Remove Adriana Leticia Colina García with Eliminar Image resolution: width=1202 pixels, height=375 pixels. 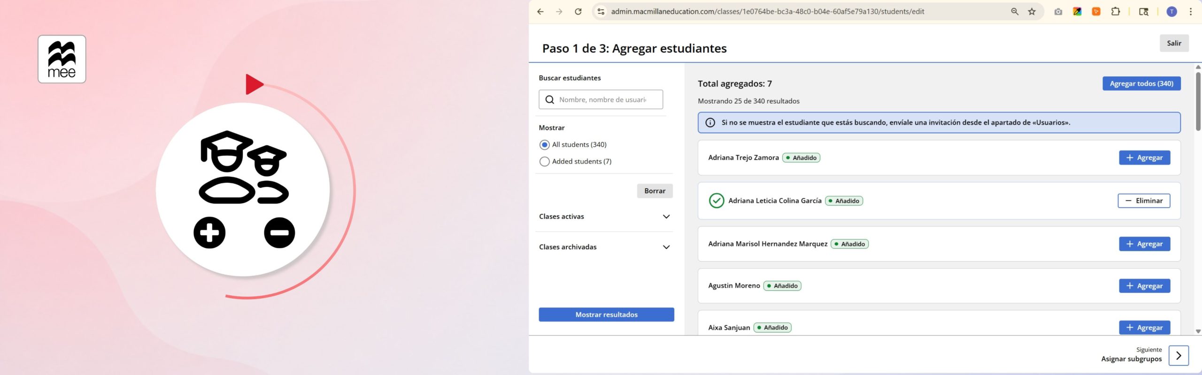point(1144,201)
